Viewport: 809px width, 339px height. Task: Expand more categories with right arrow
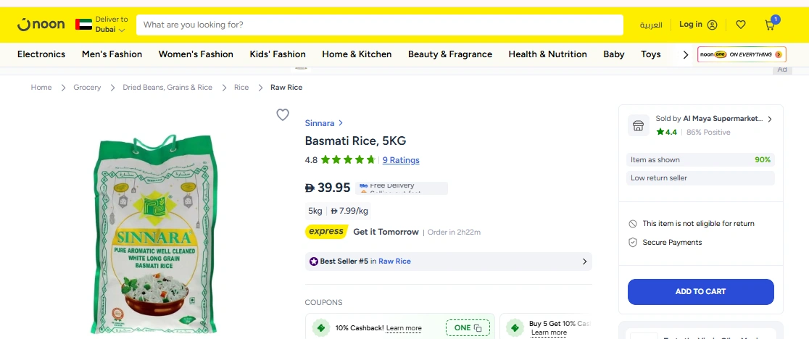[x=685, y=54]
